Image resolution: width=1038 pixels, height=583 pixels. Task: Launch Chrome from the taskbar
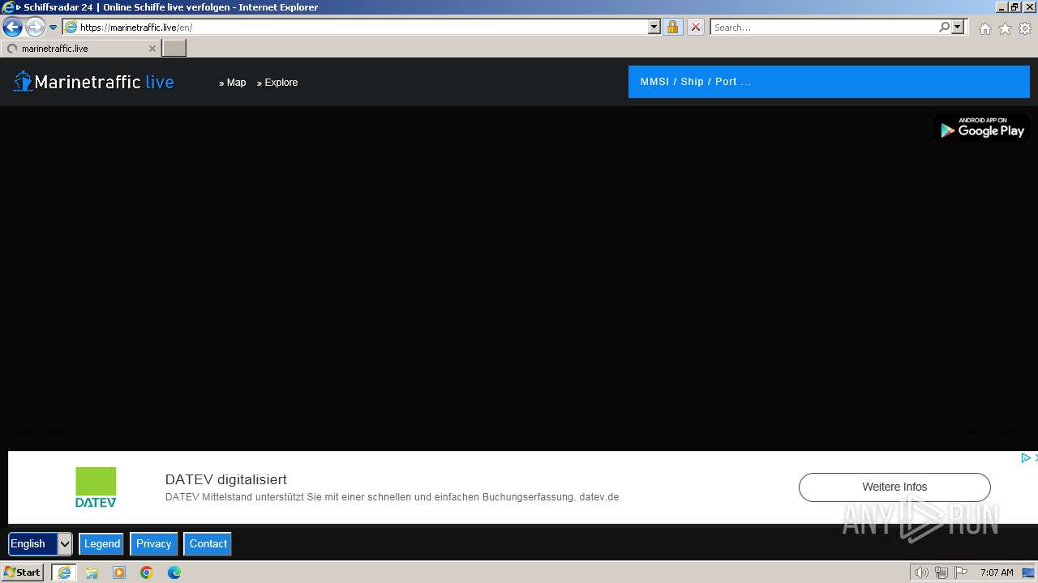tap(147, 572)
